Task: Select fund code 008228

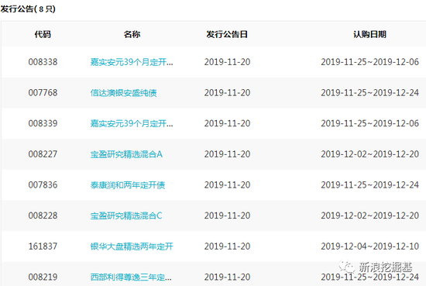Action: [x=43, y=215]
